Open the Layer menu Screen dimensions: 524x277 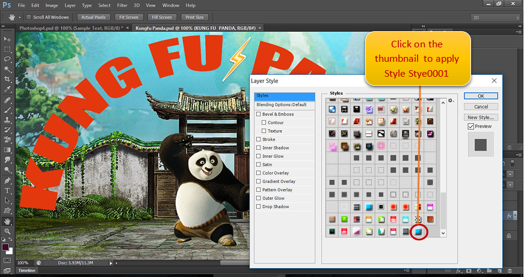coord(70,5)
